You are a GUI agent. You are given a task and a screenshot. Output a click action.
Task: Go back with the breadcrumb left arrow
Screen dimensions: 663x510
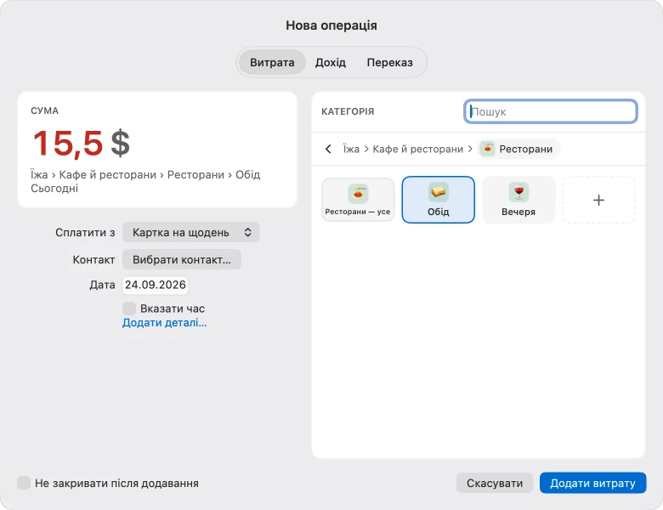pyautogui.click(x=328, y=149)
